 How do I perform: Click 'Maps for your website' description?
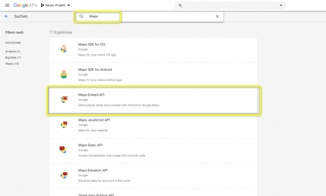(x=93, y=130)
